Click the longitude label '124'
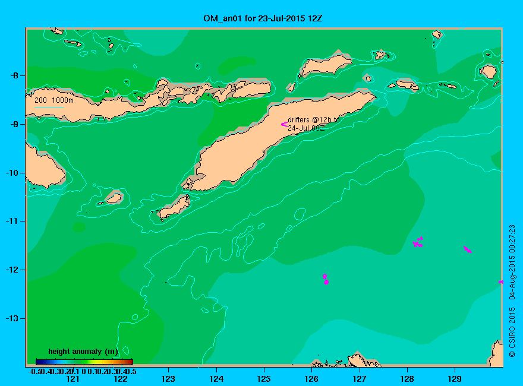This screenshot has width=523, height=386. [x=216, y=379]
